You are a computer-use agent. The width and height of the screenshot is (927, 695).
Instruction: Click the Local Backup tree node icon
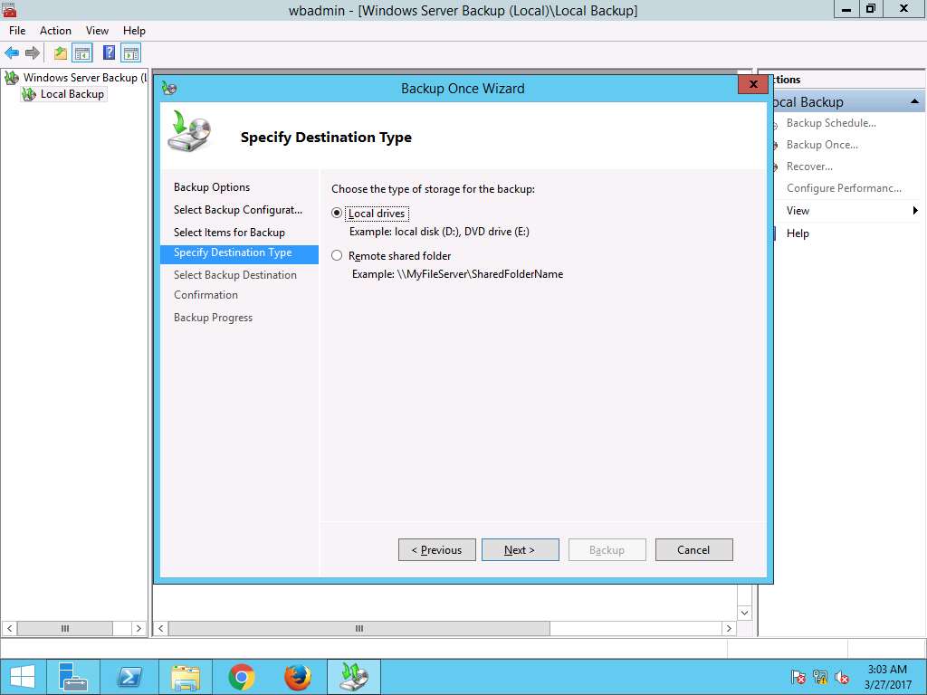pos(29,94)
